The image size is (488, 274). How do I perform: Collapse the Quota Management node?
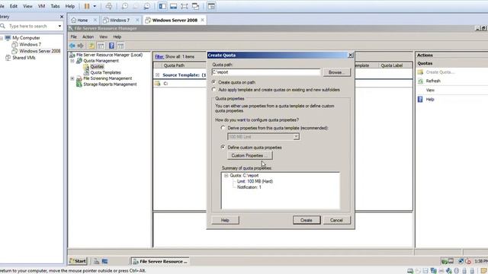coord(72,61)
